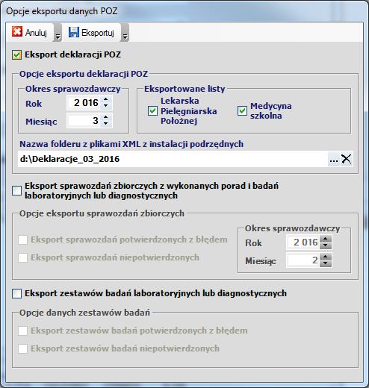Toggle Lekarska Pielęgniarska Położnej checkbox
The height and width of the screenshot is (388, 369).
click(x=152, y=111)
